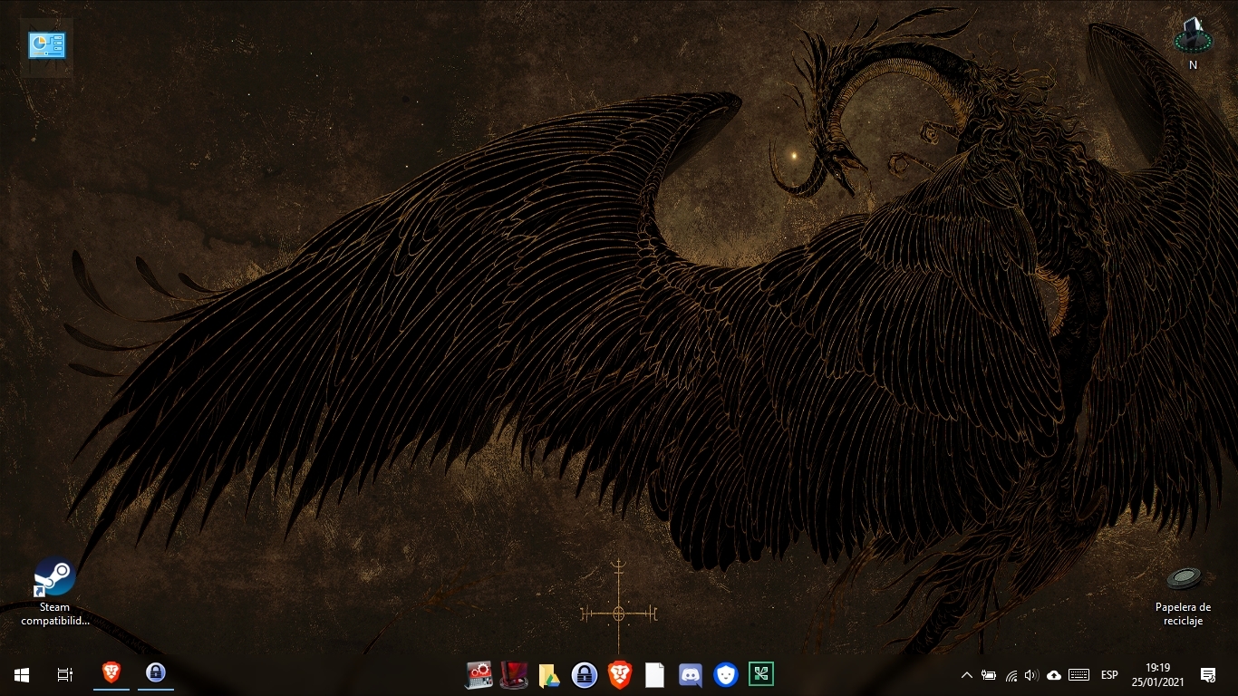Open the Windows Start menu
1238x696 pixels.
pyautogui.click(x=22, y=674)
